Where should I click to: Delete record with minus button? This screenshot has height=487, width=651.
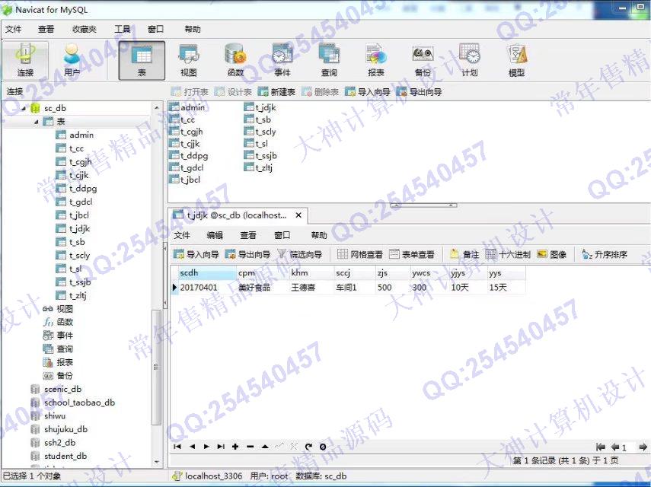[x=250, y=447]
